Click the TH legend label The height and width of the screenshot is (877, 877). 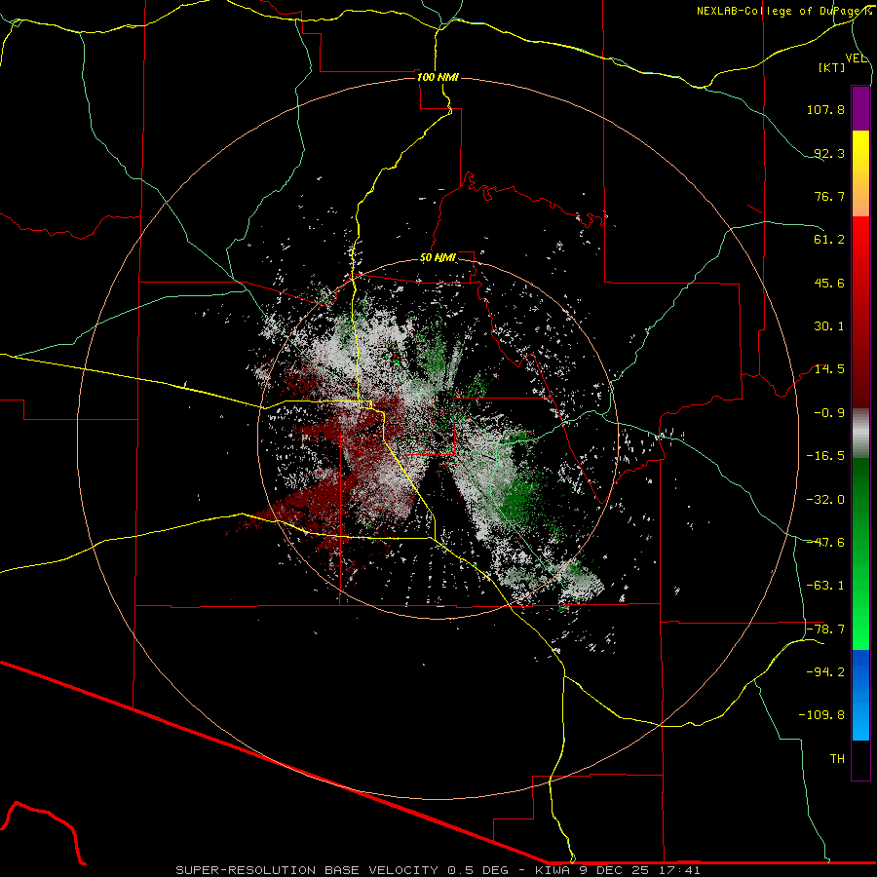(x=837, y=759)
